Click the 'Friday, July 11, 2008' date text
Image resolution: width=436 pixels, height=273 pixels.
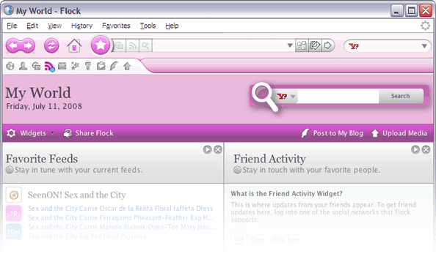point(44,106)
